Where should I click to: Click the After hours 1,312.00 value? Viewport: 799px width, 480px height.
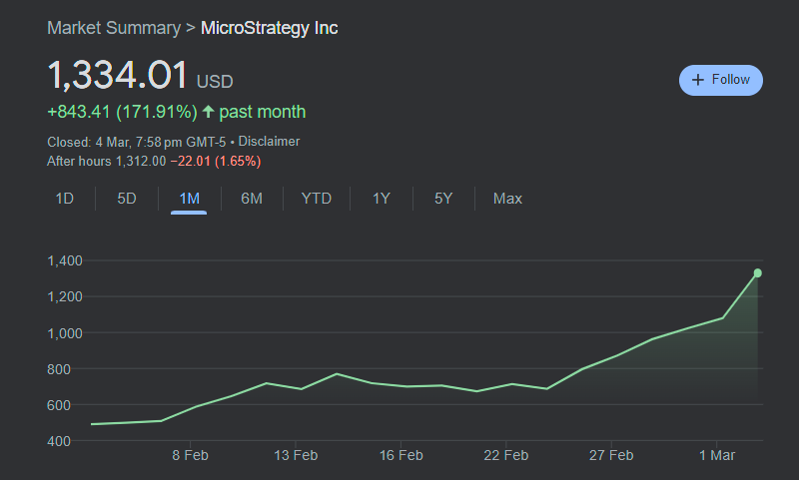[x=141, y=162]
